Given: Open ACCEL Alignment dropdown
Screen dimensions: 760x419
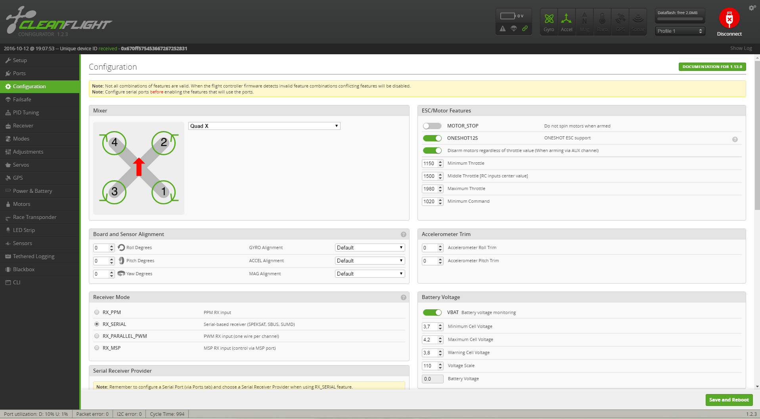Looking at the screenshot, I should click(370, 261).
